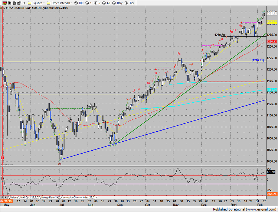Click the red and yellow chart icon in toolbar
This screenshot has height=212, width=278.
(5, 3)
